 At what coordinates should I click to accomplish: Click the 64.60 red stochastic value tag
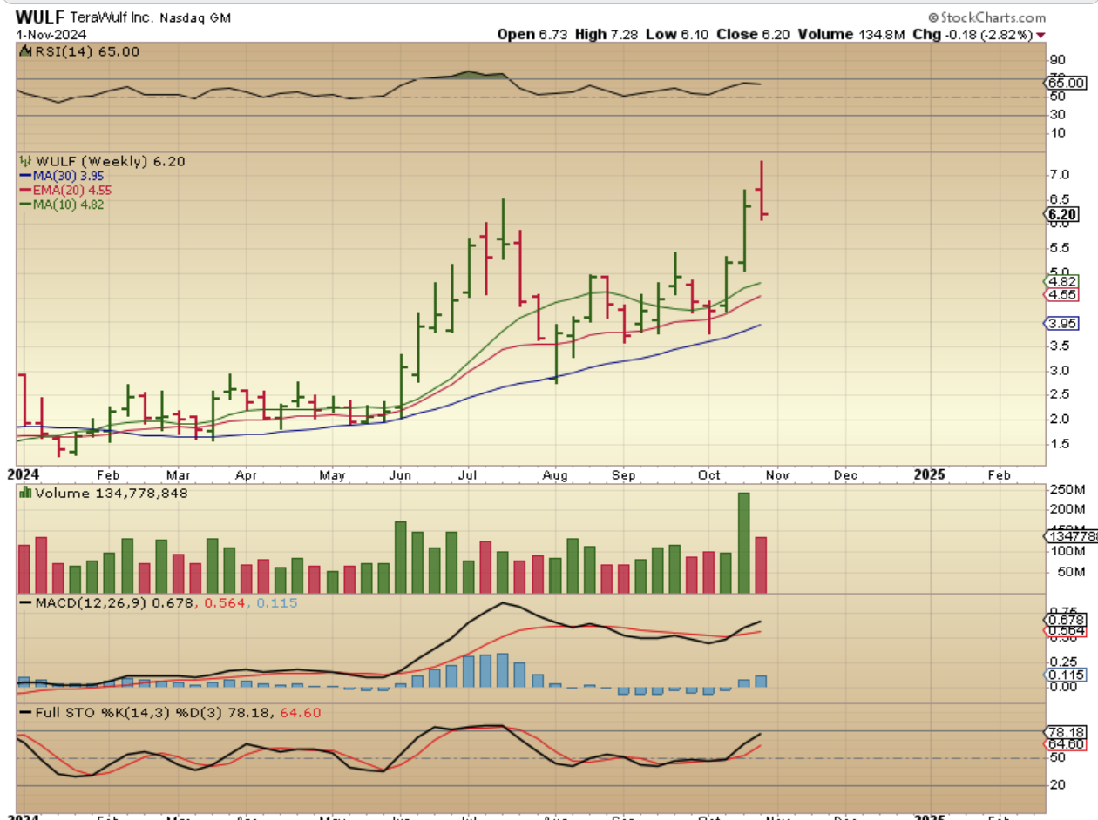(1067, 745)
